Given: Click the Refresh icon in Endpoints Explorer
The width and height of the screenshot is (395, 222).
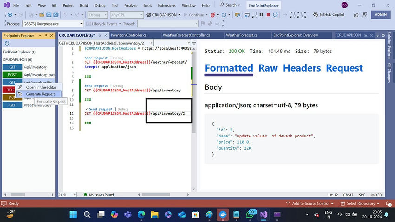Looking at the screenshot, I should coord(7,43).
